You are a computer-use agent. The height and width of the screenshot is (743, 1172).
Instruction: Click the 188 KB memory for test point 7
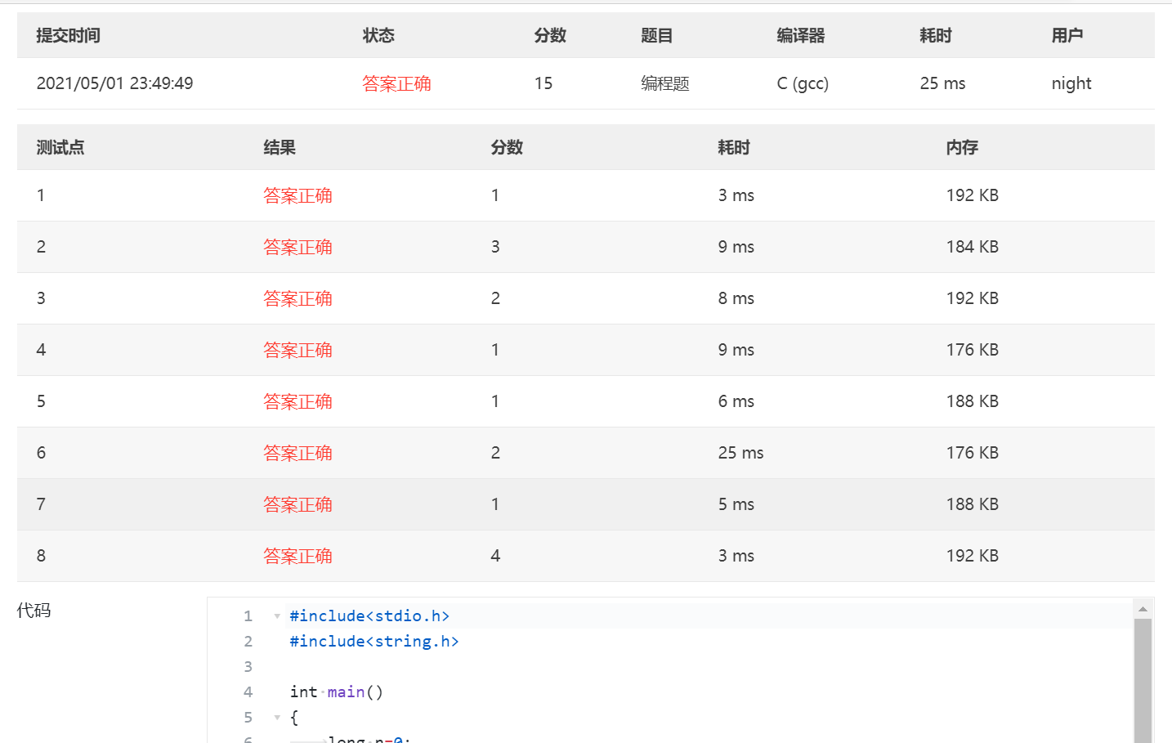973,504
